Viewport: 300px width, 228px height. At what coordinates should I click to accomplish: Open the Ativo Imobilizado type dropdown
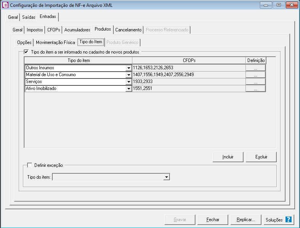click(129, 89)
